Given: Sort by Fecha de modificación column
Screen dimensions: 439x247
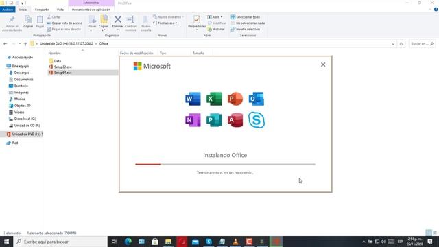Looking at the screenshot, I should click(x=137, y=54).
